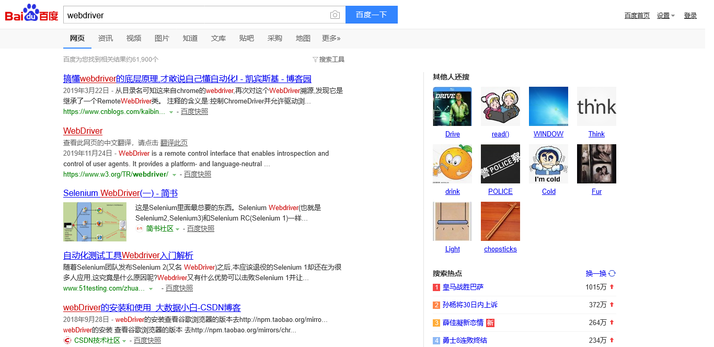The height and width of the screenshot is (347, 714).
Task: Open 自动化测试工具Webdriver入门解析 result
Action: (128, 256)
